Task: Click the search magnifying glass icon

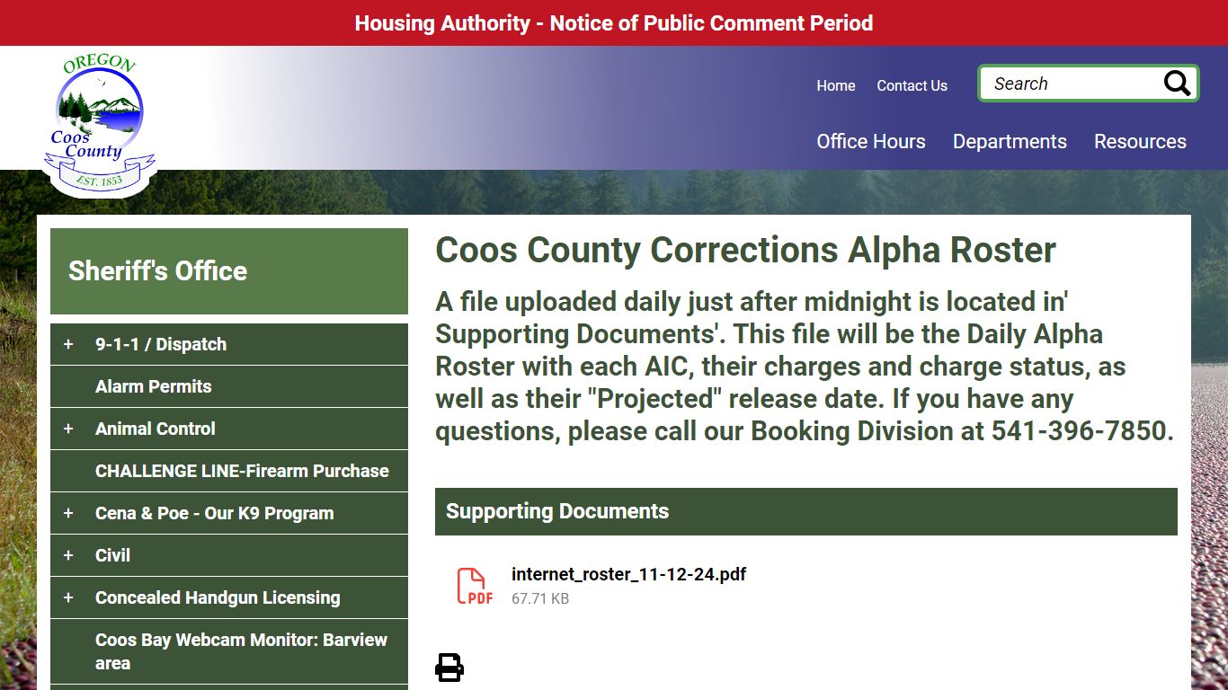Action: coord(1177,84)
